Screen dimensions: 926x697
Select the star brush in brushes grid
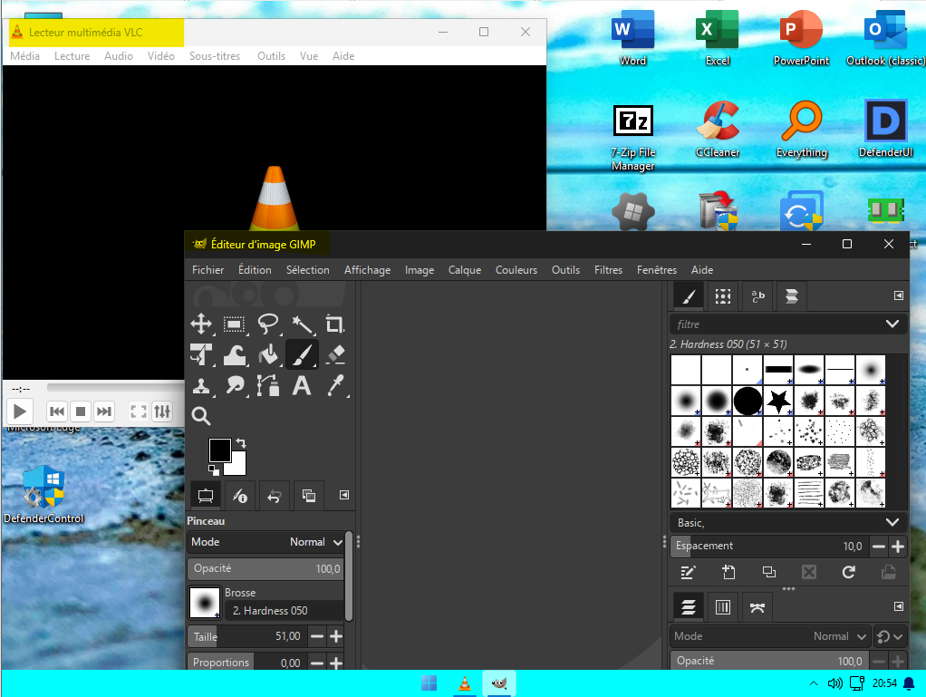(x=778, y=402)
